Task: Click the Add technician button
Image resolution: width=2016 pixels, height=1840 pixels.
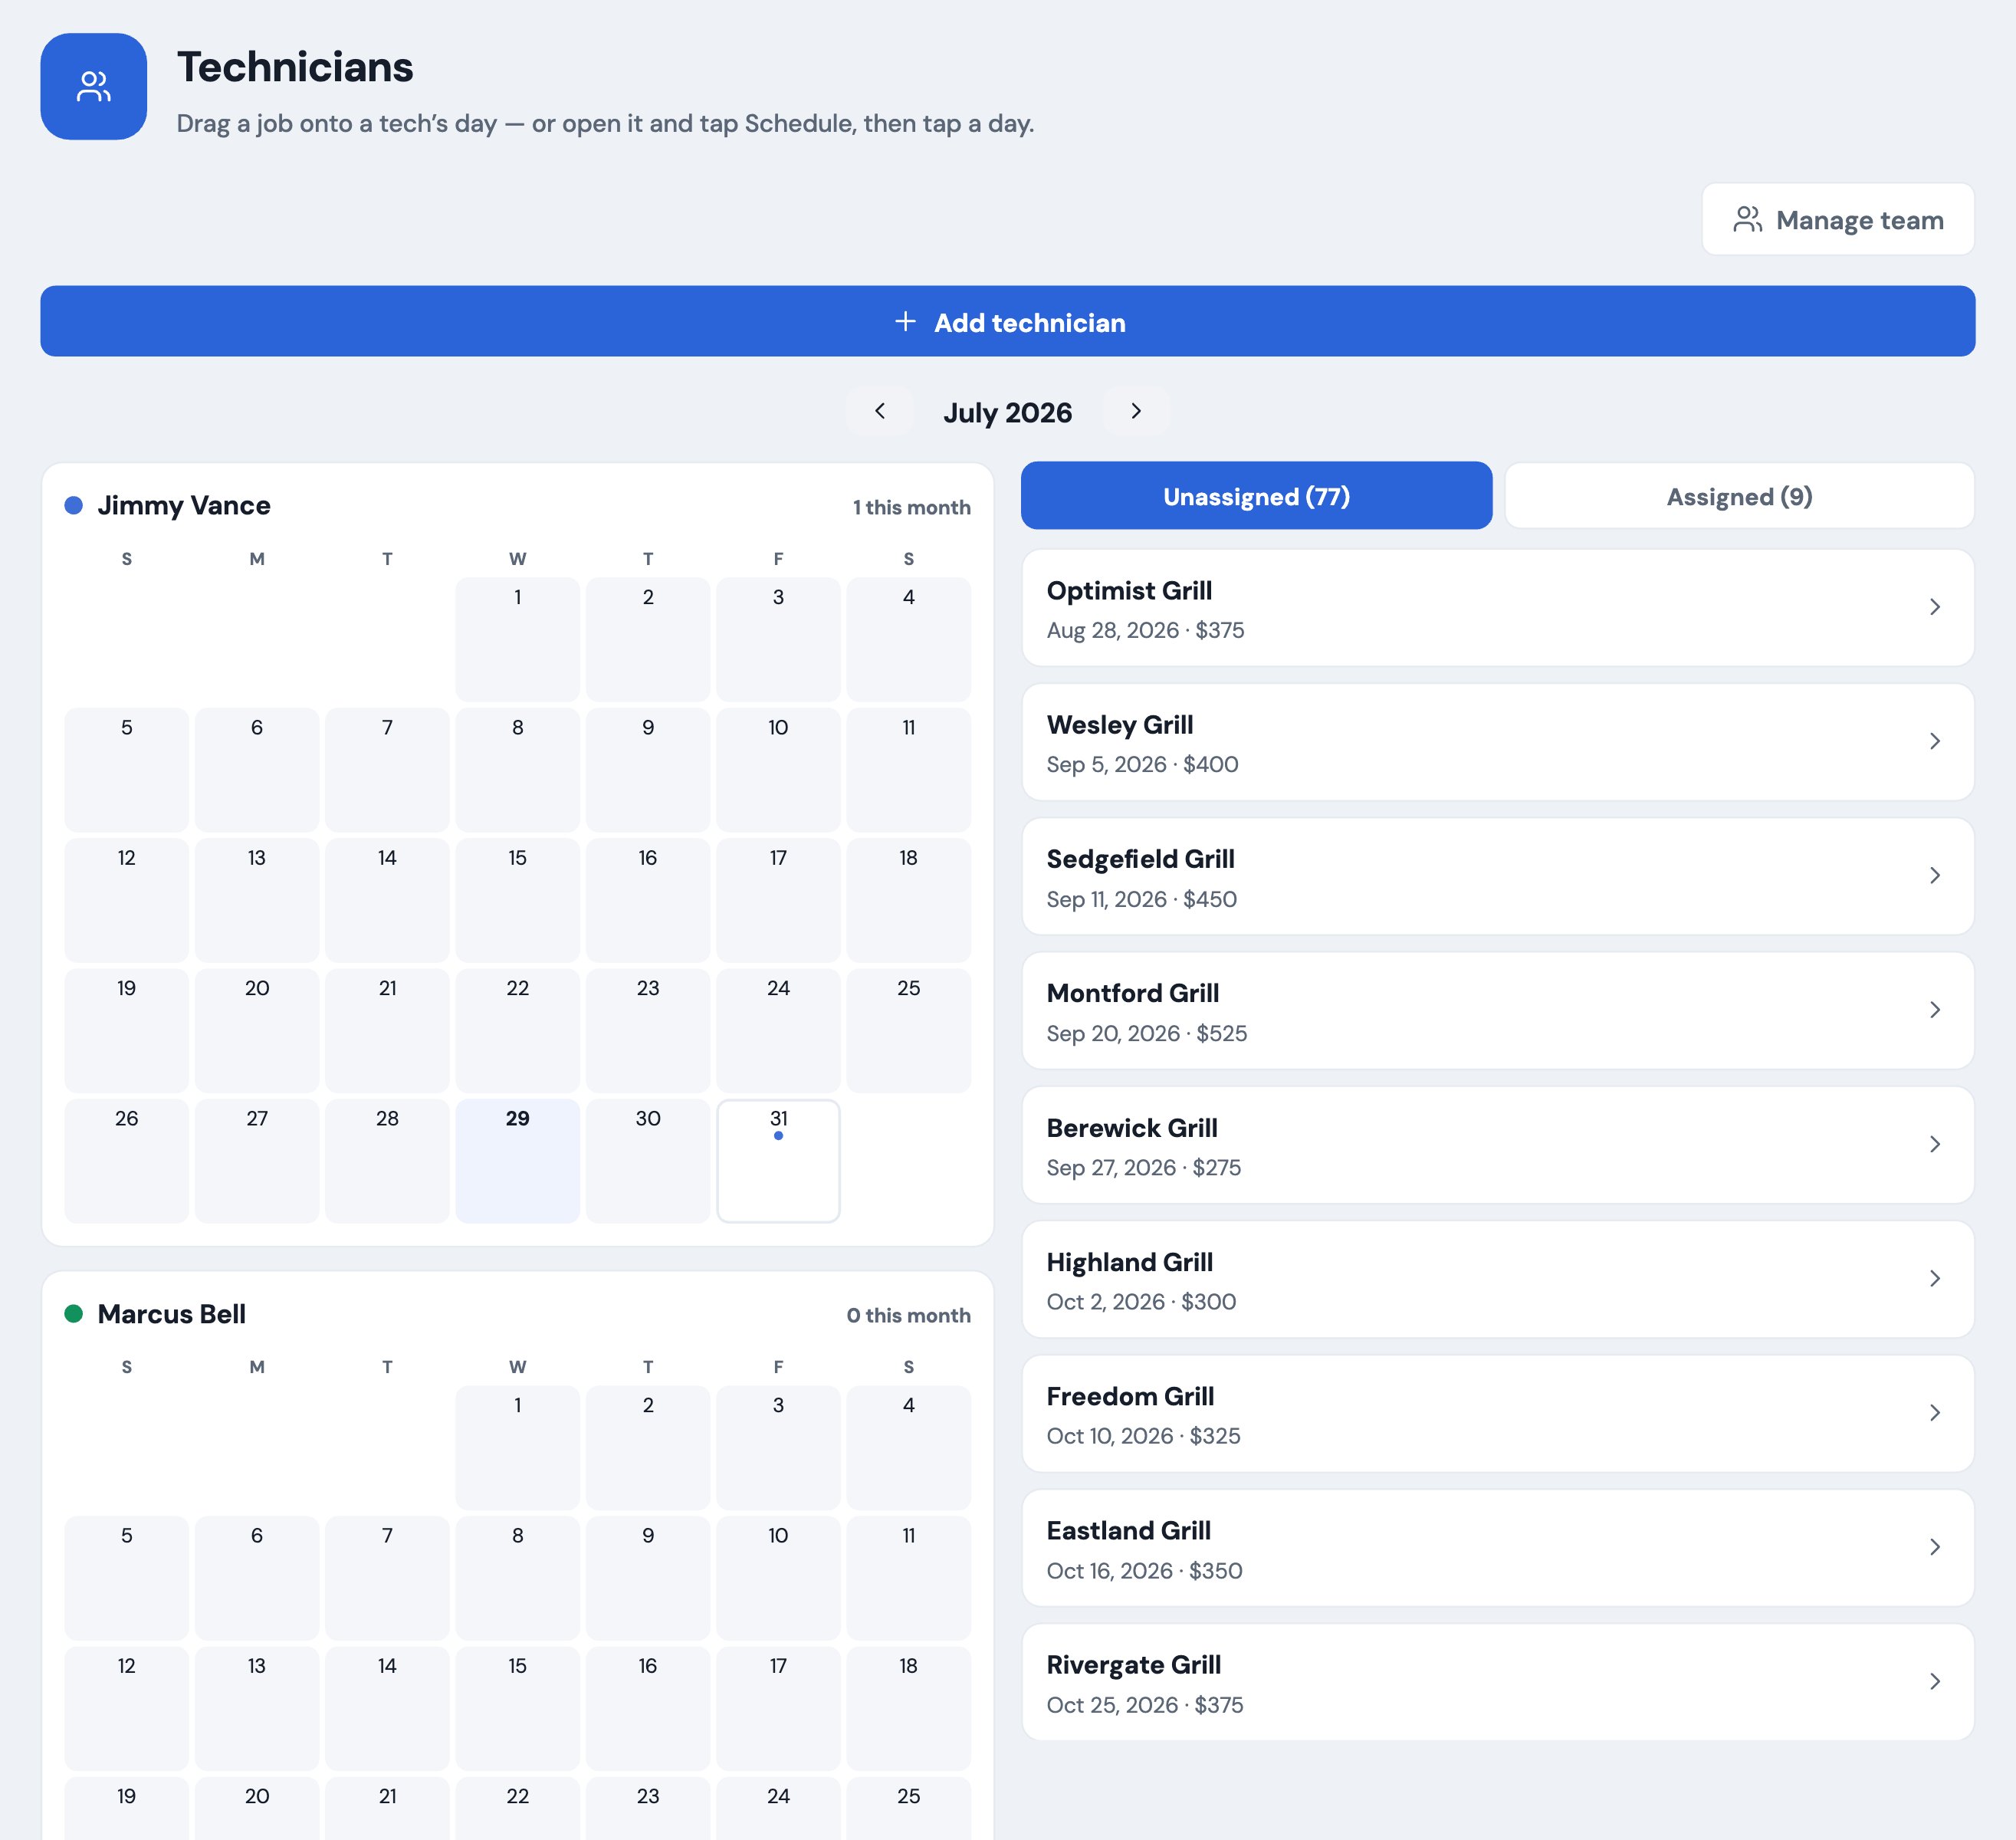Action: coord(1008,321)
